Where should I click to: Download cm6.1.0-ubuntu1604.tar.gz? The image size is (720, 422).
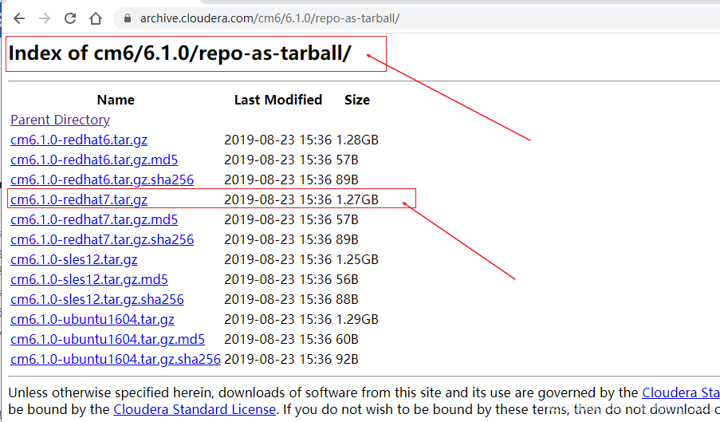[92, 320]
